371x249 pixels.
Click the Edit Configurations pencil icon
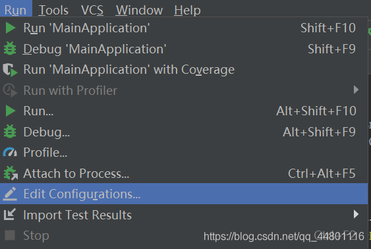click(10, 194)
